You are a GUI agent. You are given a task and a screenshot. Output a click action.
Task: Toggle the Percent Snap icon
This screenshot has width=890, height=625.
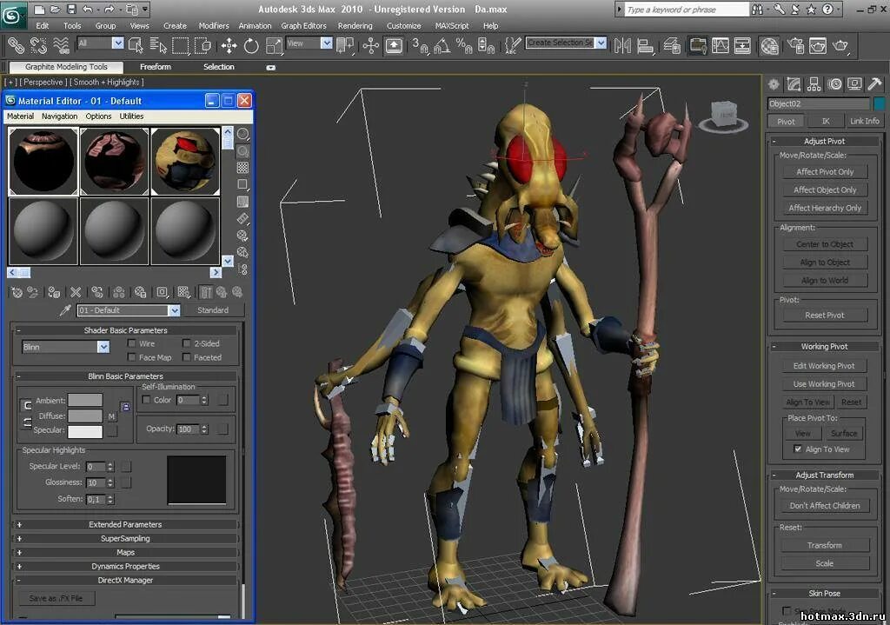pos(464,46)
